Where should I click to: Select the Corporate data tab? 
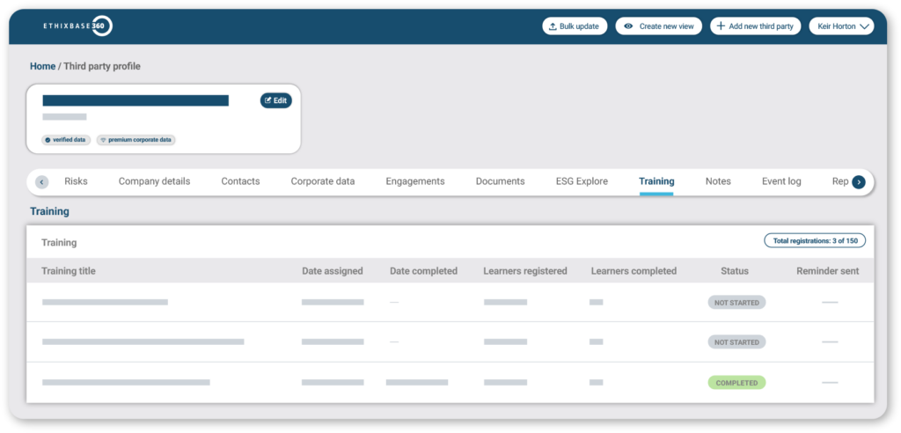click(x=323, y=181)
